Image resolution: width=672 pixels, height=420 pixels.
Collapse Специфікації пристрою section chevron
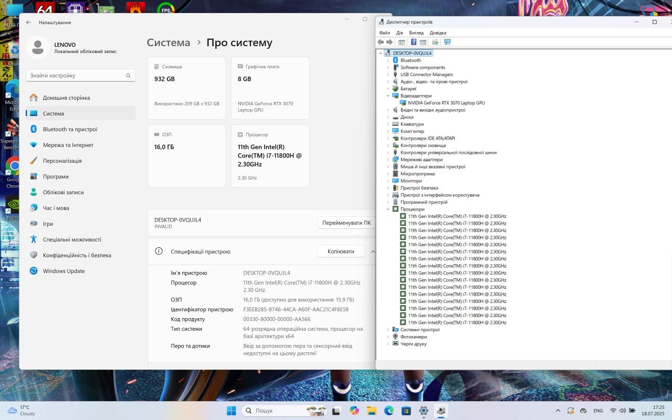click(373, 251)
